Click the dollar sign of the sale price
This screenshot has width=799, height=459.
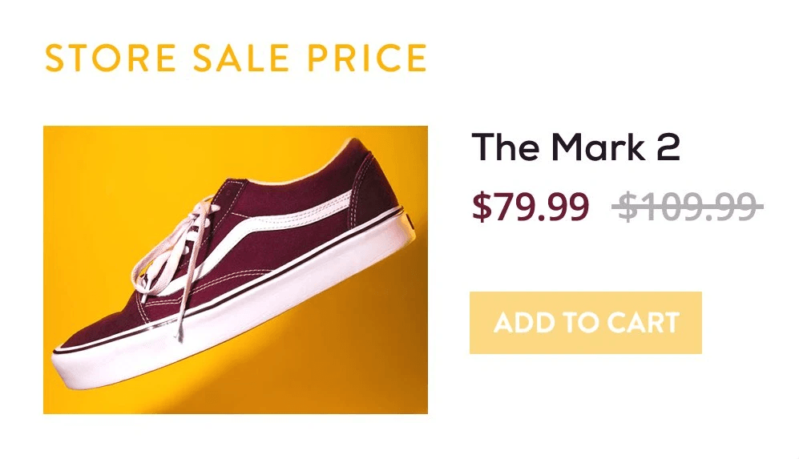(481, 207)
